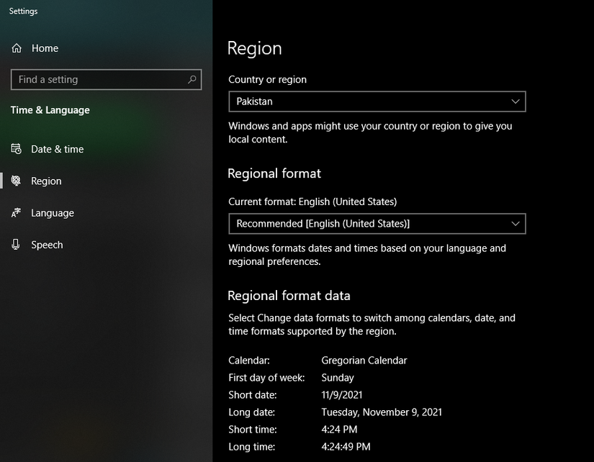Click the First day of week Sunday value
Screen dimensions: 594x462
(338, 378)
